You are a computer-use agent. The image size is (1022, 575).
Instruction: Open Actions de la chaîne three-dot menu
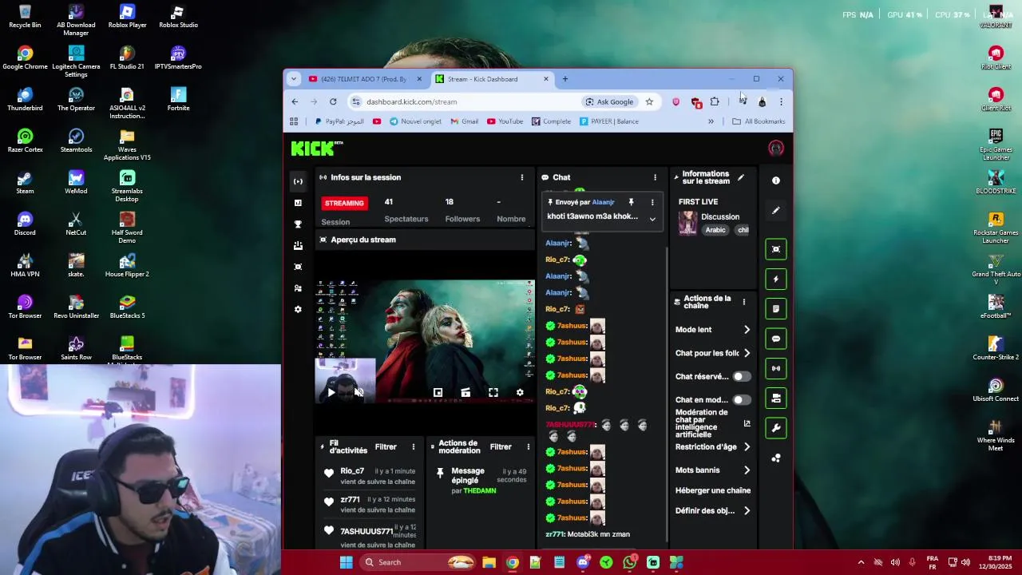pos(743,302)
